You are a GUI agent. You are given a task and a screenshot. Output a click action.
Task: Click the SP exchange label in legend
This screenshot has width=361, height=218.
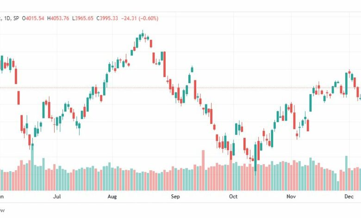(16, 18)
